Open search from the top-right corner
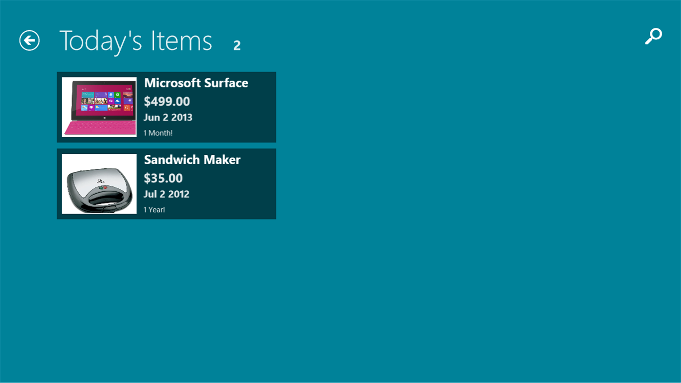 [x=653, y=36]
